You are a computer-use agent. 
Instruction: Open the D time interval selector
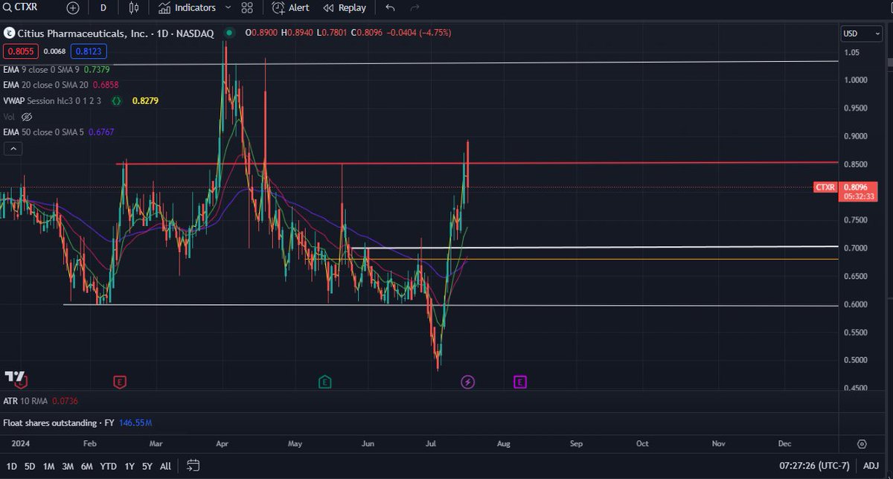pyautogui.click(x=103, y=8)
